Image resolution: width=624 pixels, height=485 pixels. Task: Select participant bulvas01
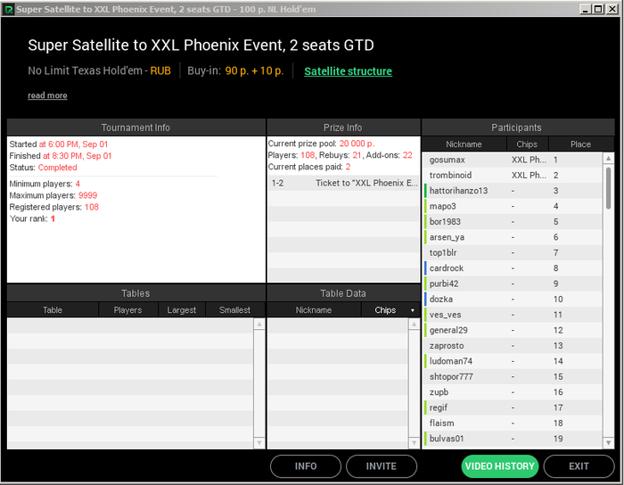[x=513, y=439]
